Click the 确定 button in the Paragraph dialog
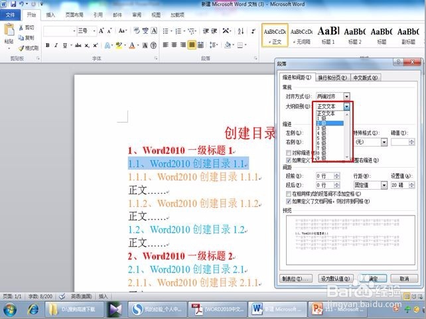The width and height of the screenshot is (426, 319). tap(373, 279)
